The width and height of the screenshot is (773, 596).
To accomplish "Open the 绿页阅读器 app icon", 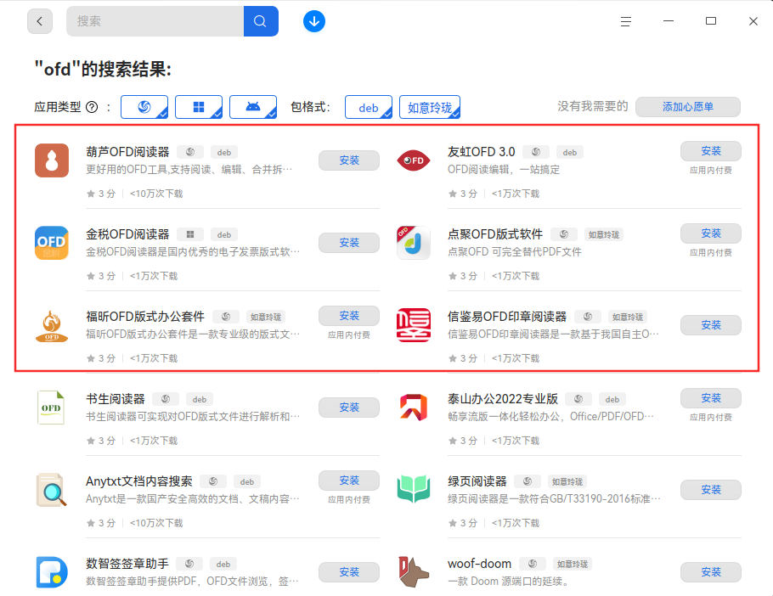I will [x=414, y=490].
